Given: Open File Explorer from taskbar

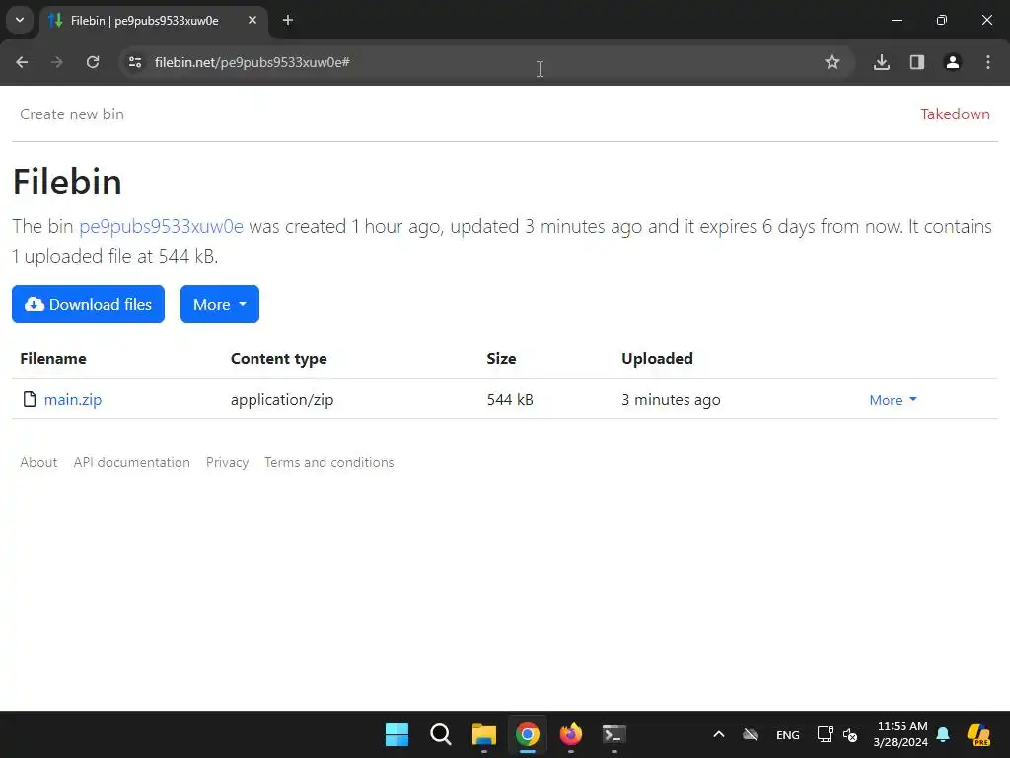Looking at the screenshot, I should [x=484, y=734].
